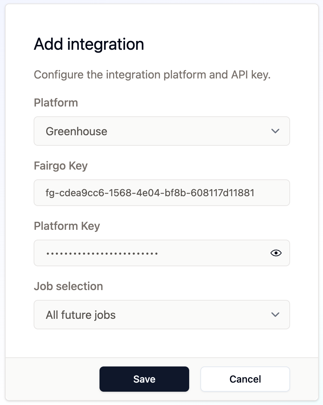323x405 pixels.
Task: Click the 'Configure the integration platform' description
Action: coord(152,75)
